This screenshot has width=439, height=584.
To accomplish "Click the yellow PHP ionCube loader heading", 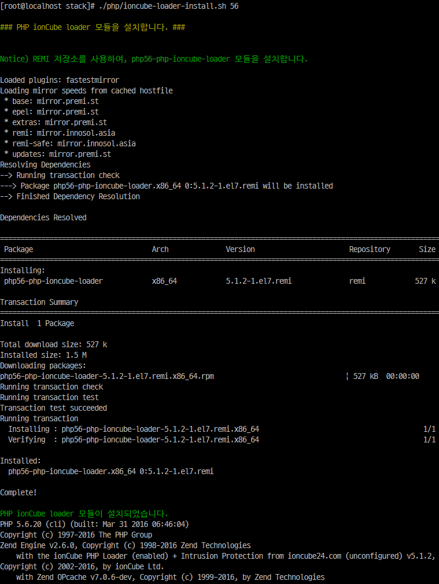I will tap(92, 27).
